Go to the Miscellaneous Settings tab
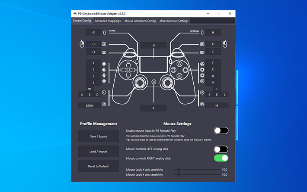This screenshot has height=192, width=307. [174, 21]
